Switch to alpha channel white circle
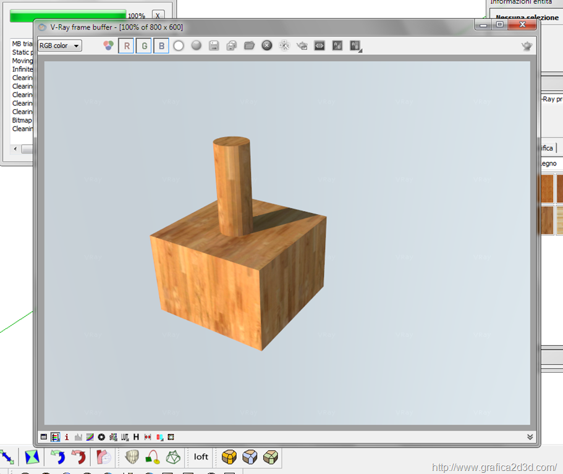Image resolution: width=563 pixels, height=474 pixels. click(179, 46)
